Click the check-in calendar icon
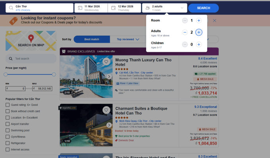The width and height of the screenshot is (270, 158). [x=80, y=8]
